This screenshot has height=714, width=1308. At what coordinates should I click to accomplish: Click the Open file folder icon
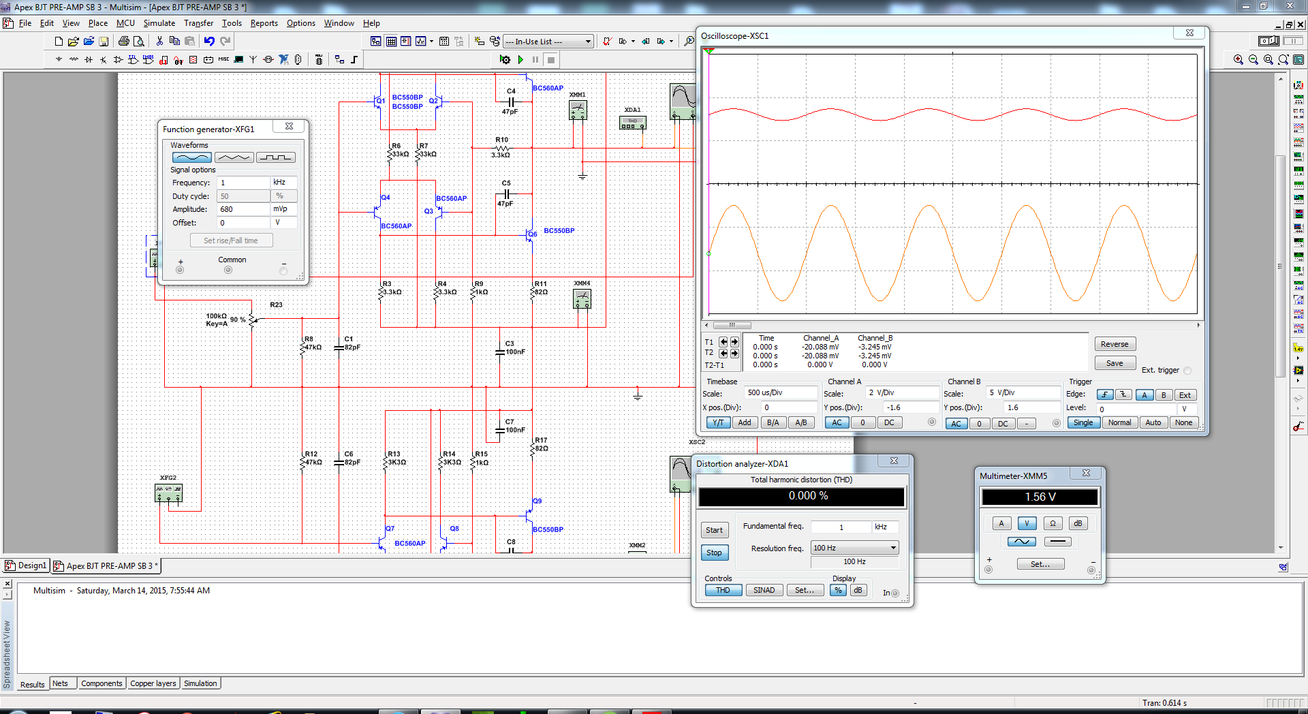point(74,42)
